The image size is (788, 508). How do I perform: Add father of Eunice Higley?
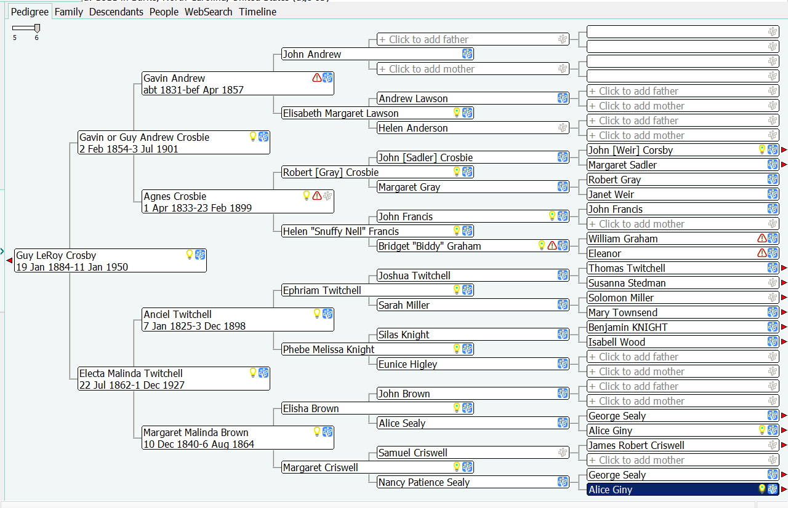[683, 356]
